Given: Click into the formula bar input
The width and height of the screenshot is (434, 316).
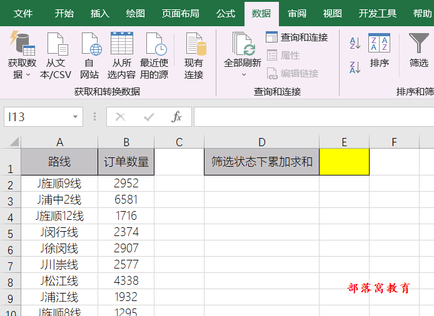Looking at the screenshot, I should click(x=314, y=117).
